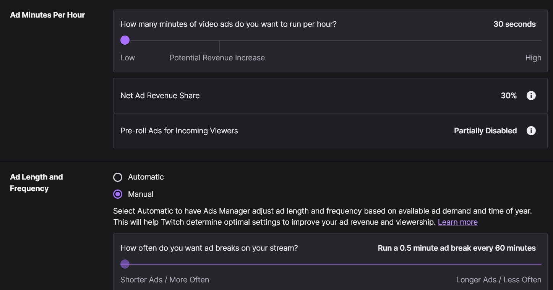Click the Net Ad Revenue Share row text
The width and height of the screenshot is (553, 290).
click(160, 96)
